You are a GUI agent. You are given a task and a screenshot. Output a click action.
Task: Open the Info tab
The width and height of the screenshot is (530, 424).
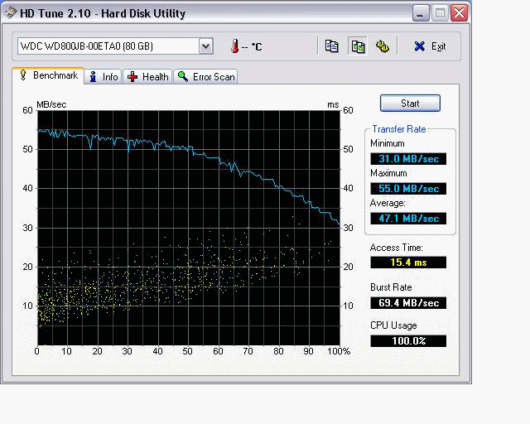coord(103,77)
